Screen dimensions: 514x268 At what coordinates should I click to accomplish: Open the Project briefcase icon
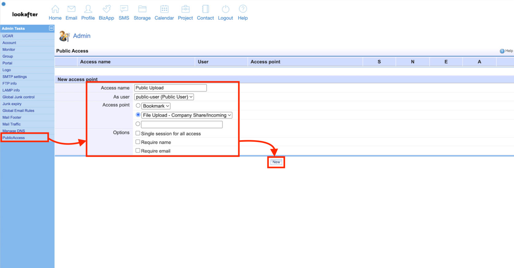click(185, 9)
